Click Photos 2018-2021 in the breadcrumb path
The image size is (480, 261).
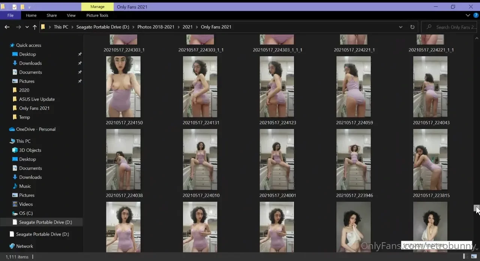156,27
